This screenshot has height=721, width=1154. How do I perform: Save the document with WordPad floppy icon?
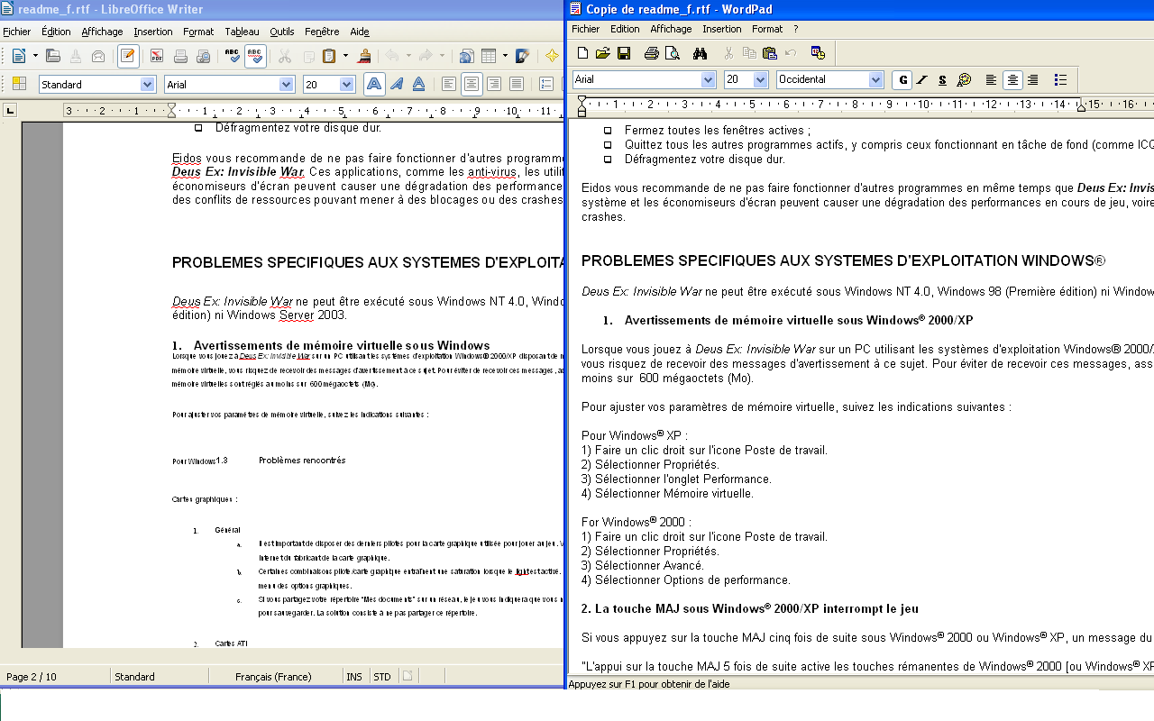coord(624,53)
